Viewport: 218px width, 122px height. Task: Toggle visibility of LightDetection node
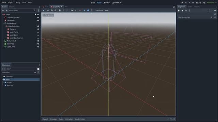point(38,26)
